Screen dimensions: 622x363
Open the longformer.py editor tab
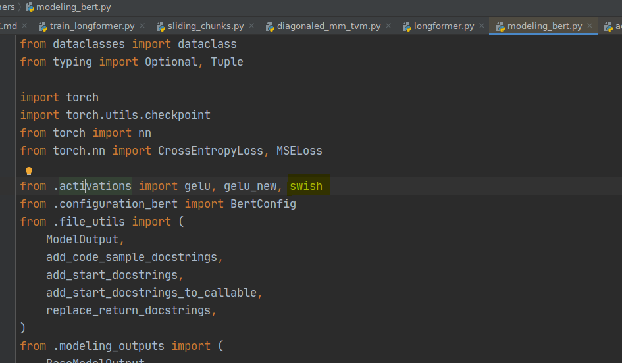[444, 26]
